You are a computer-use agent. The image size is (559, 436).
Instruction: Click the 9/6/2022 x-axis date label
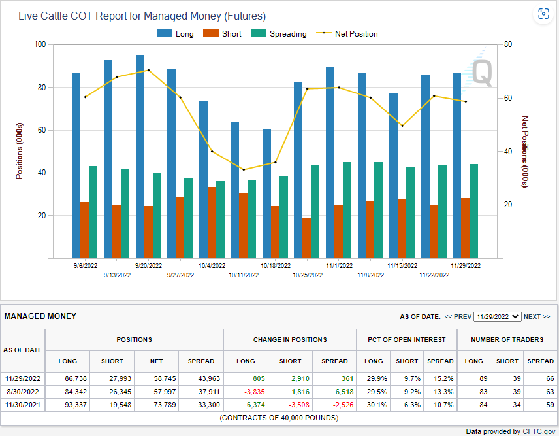click(86, 266)
